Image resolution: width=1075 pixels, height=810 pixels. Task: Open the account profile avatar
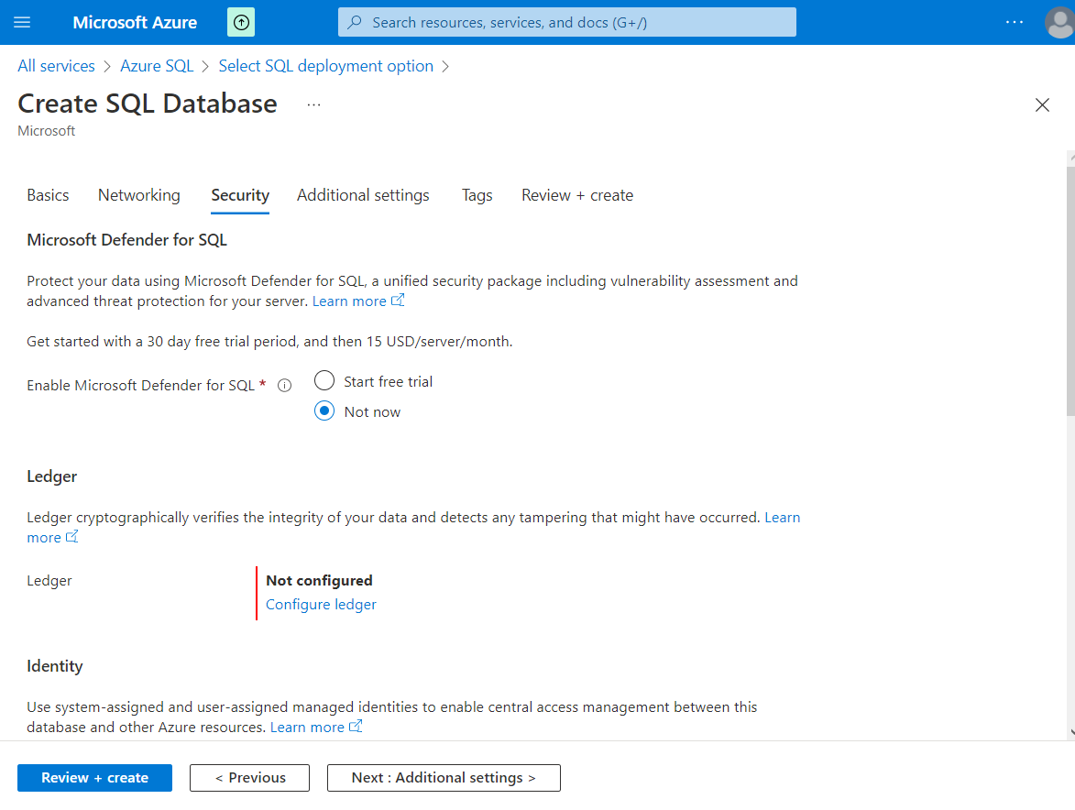click(x=1059, y=23)
